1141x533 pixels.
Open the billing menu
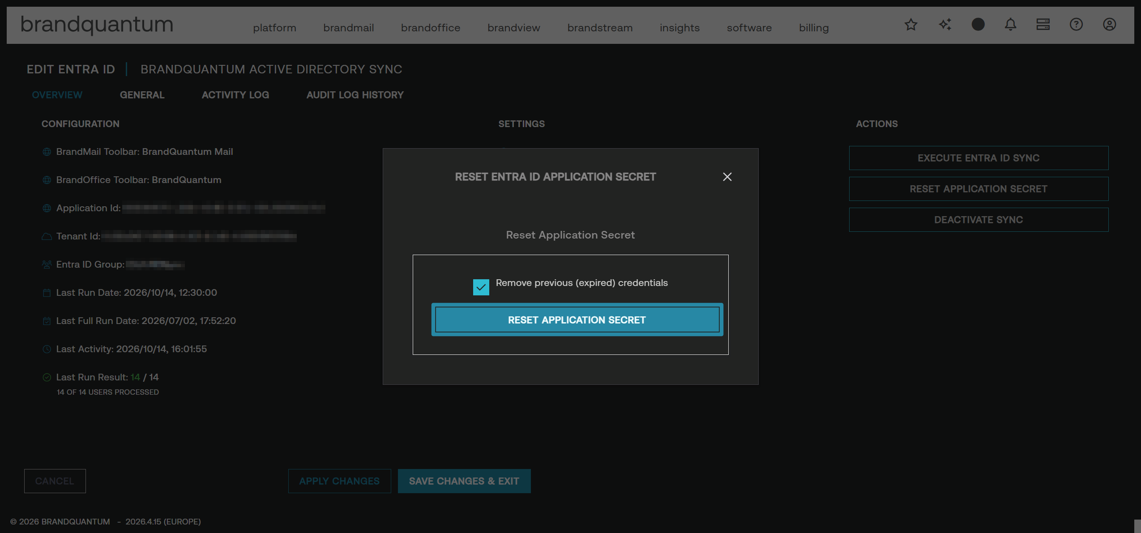point(814,28)
